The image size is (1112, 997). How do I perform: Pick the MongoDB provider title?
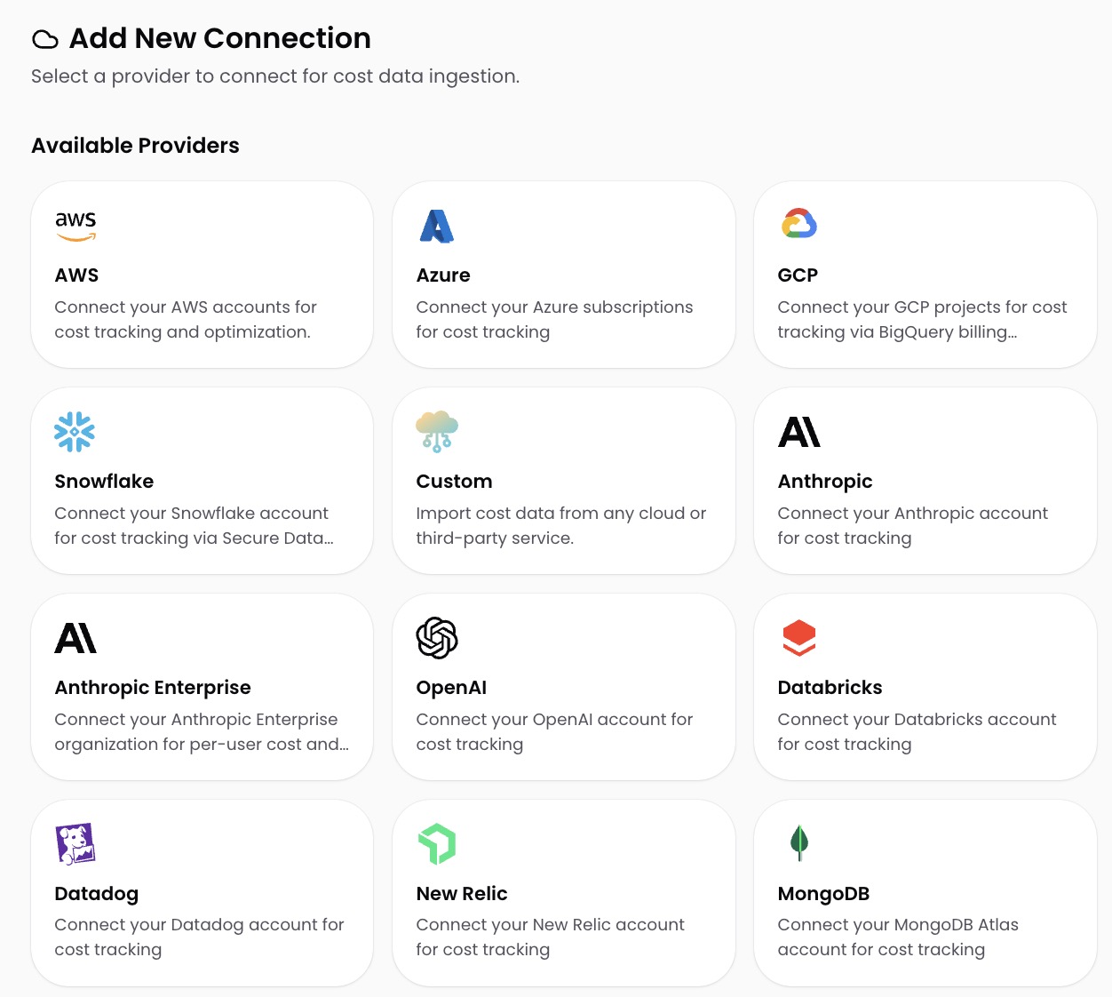point(823,894)
